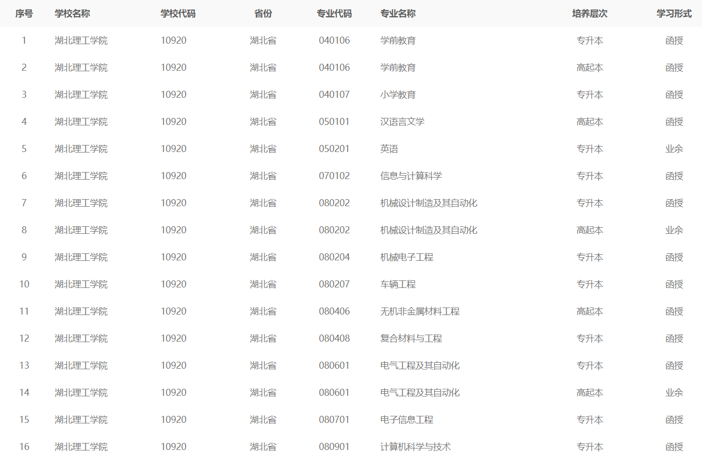Click the 学校名称 column header
The width and height of the screenshot is (702, 457).
[x=72, y=14]
